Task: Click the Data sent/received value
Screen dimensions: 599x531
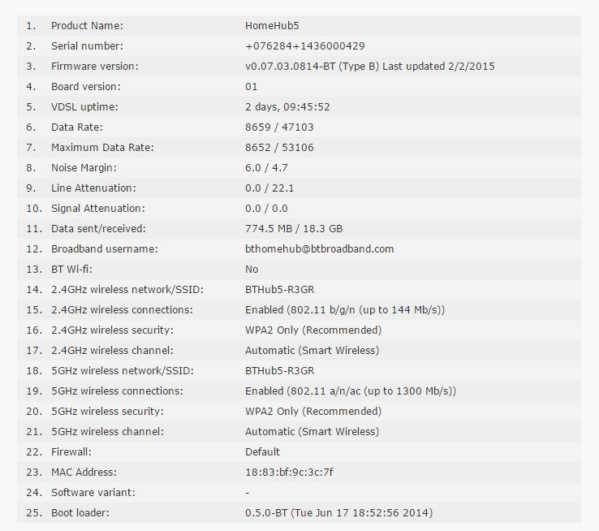Action: click(x=294, y=228)
